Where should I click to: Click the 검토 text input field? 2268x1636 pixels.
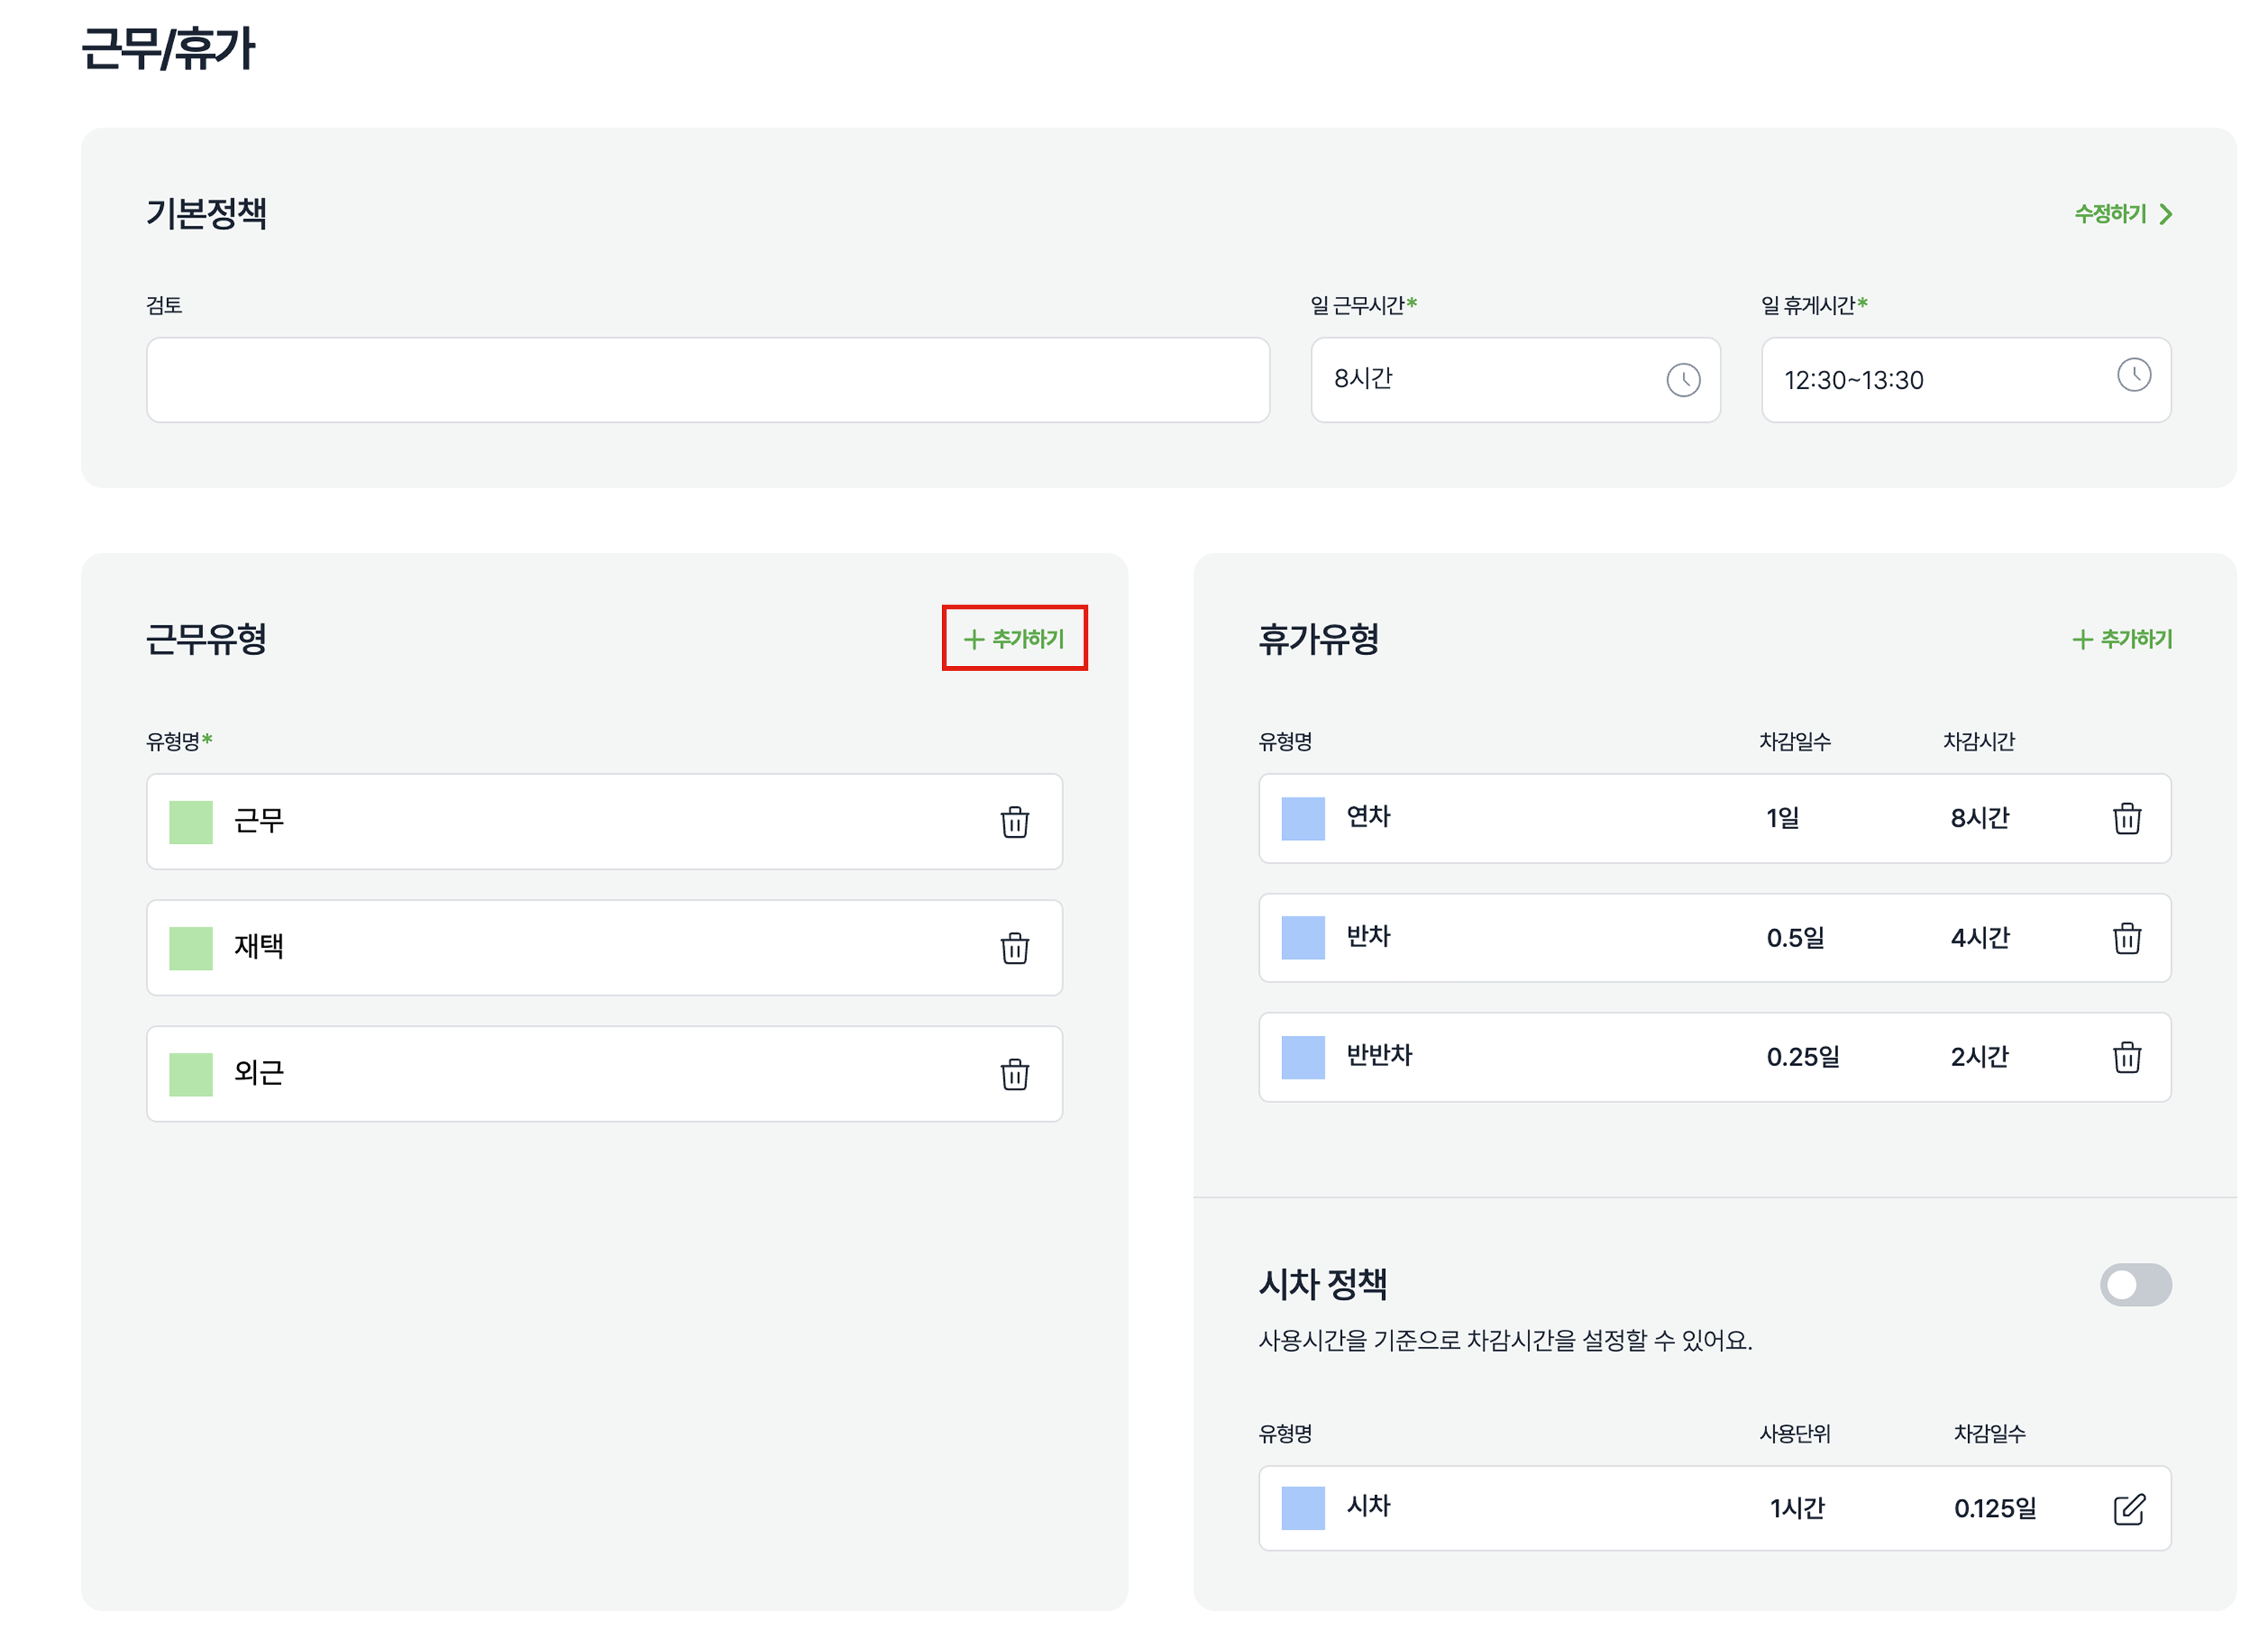(x=707, y=380)
